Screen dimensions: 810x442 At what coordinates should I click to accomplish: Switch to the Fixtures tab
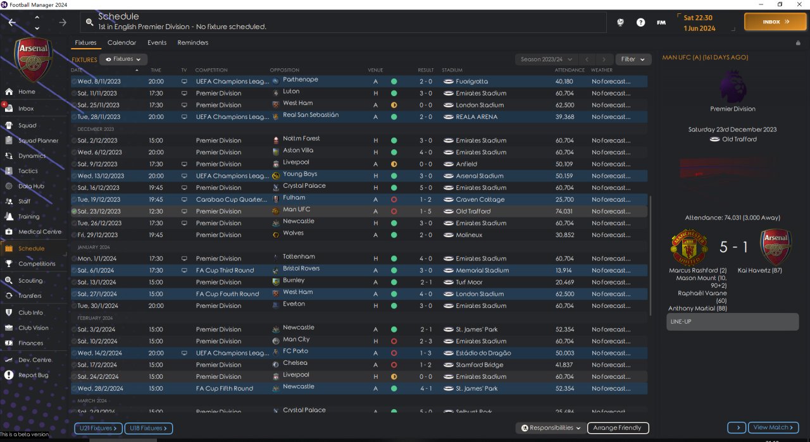(x=85, y=43)
